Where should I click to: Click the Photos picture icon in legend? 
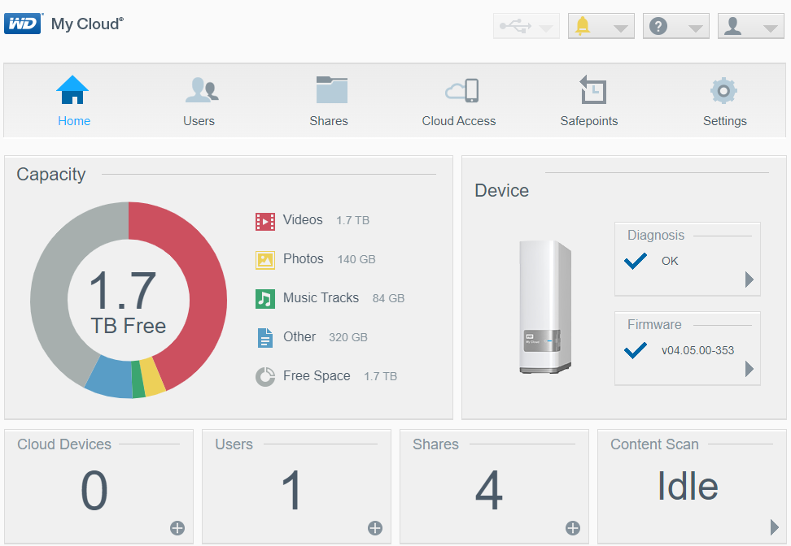click(x=264, y=261)
